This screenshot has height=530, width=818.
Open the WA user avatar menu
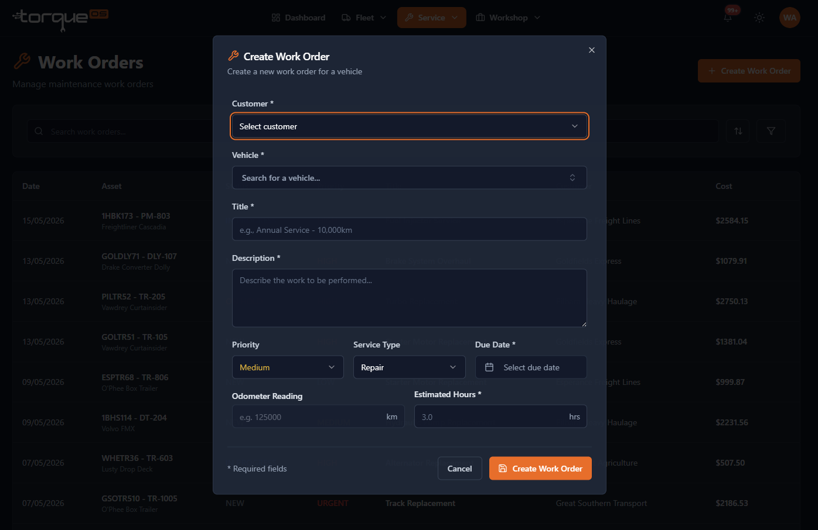click(x=790, y=18)
